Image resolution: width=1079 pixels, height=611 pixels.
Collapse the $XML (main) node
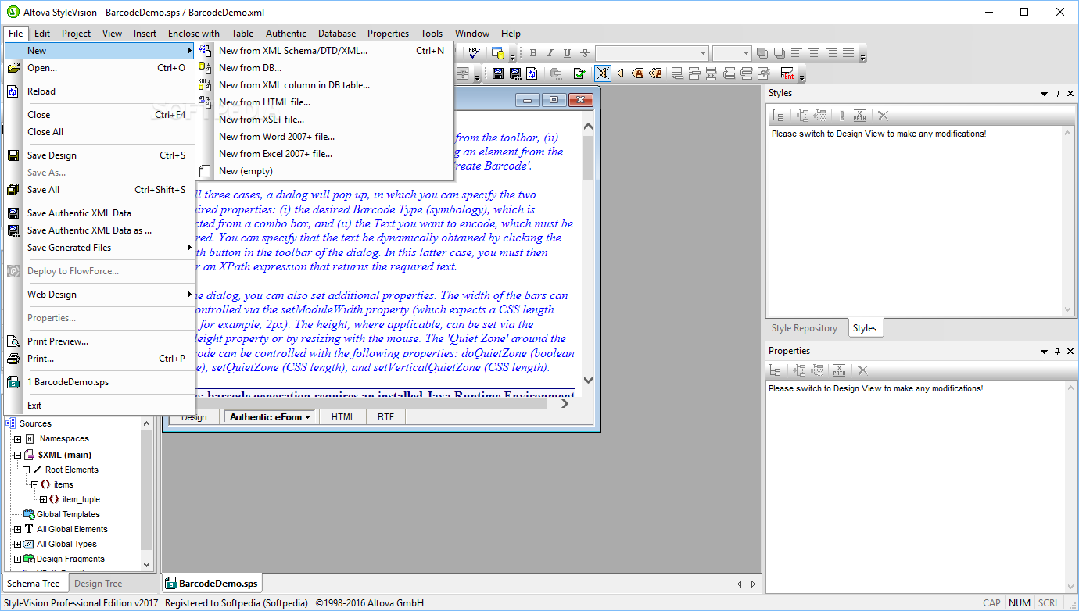17,455
